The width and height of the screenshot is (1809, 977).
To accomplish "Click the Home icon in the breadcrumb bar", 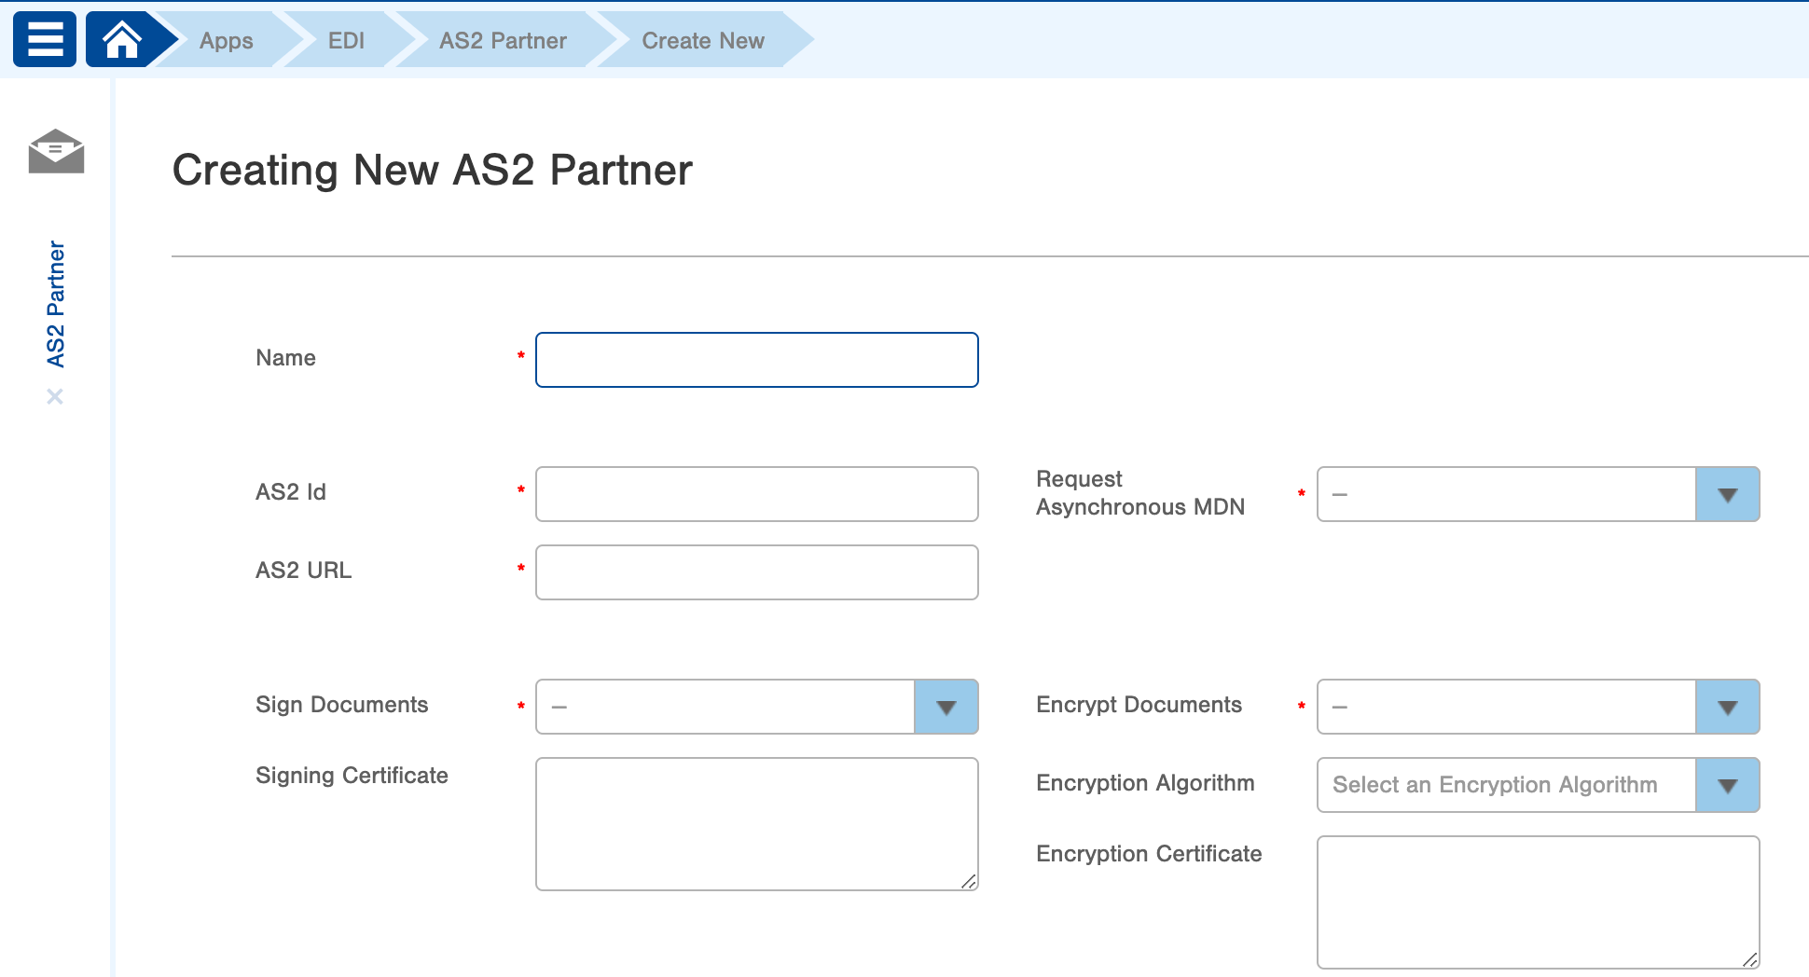I will 121,38.
